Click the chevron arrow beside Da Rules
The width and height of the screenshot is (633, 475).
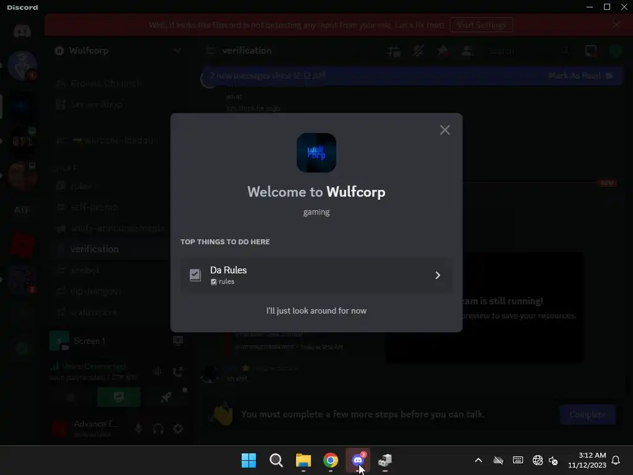tap(438, 275)
